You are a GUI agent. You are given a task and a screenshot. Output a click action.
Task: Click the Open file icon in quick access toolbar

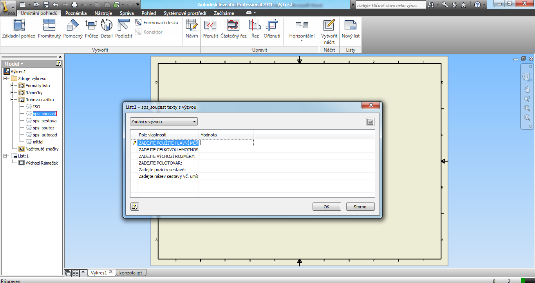click(x=36, y=5)
